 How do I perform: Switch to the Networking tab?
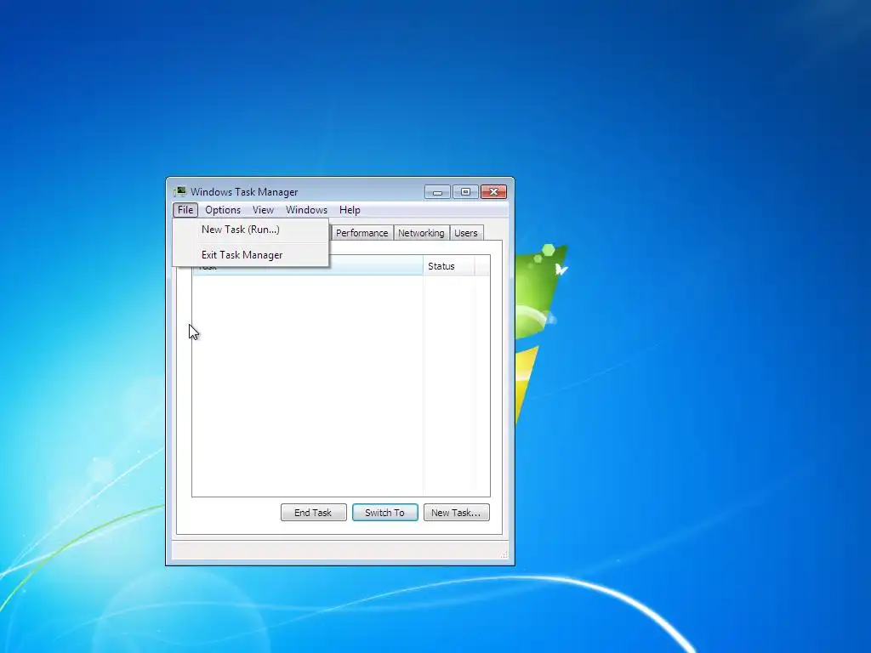pyautogui.click(x=421, y=233)
